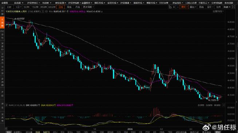
Task: Select the TRIX indicator tab
Action: pos(170,132)
